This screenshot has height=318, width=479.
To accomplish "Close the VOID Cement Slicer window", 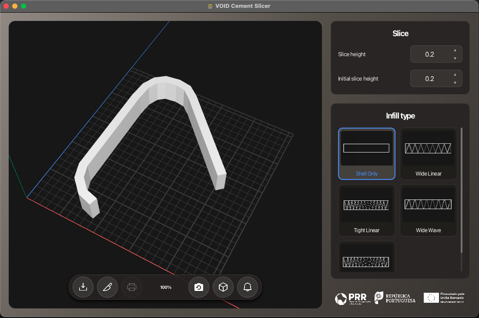I will (6, 6).
